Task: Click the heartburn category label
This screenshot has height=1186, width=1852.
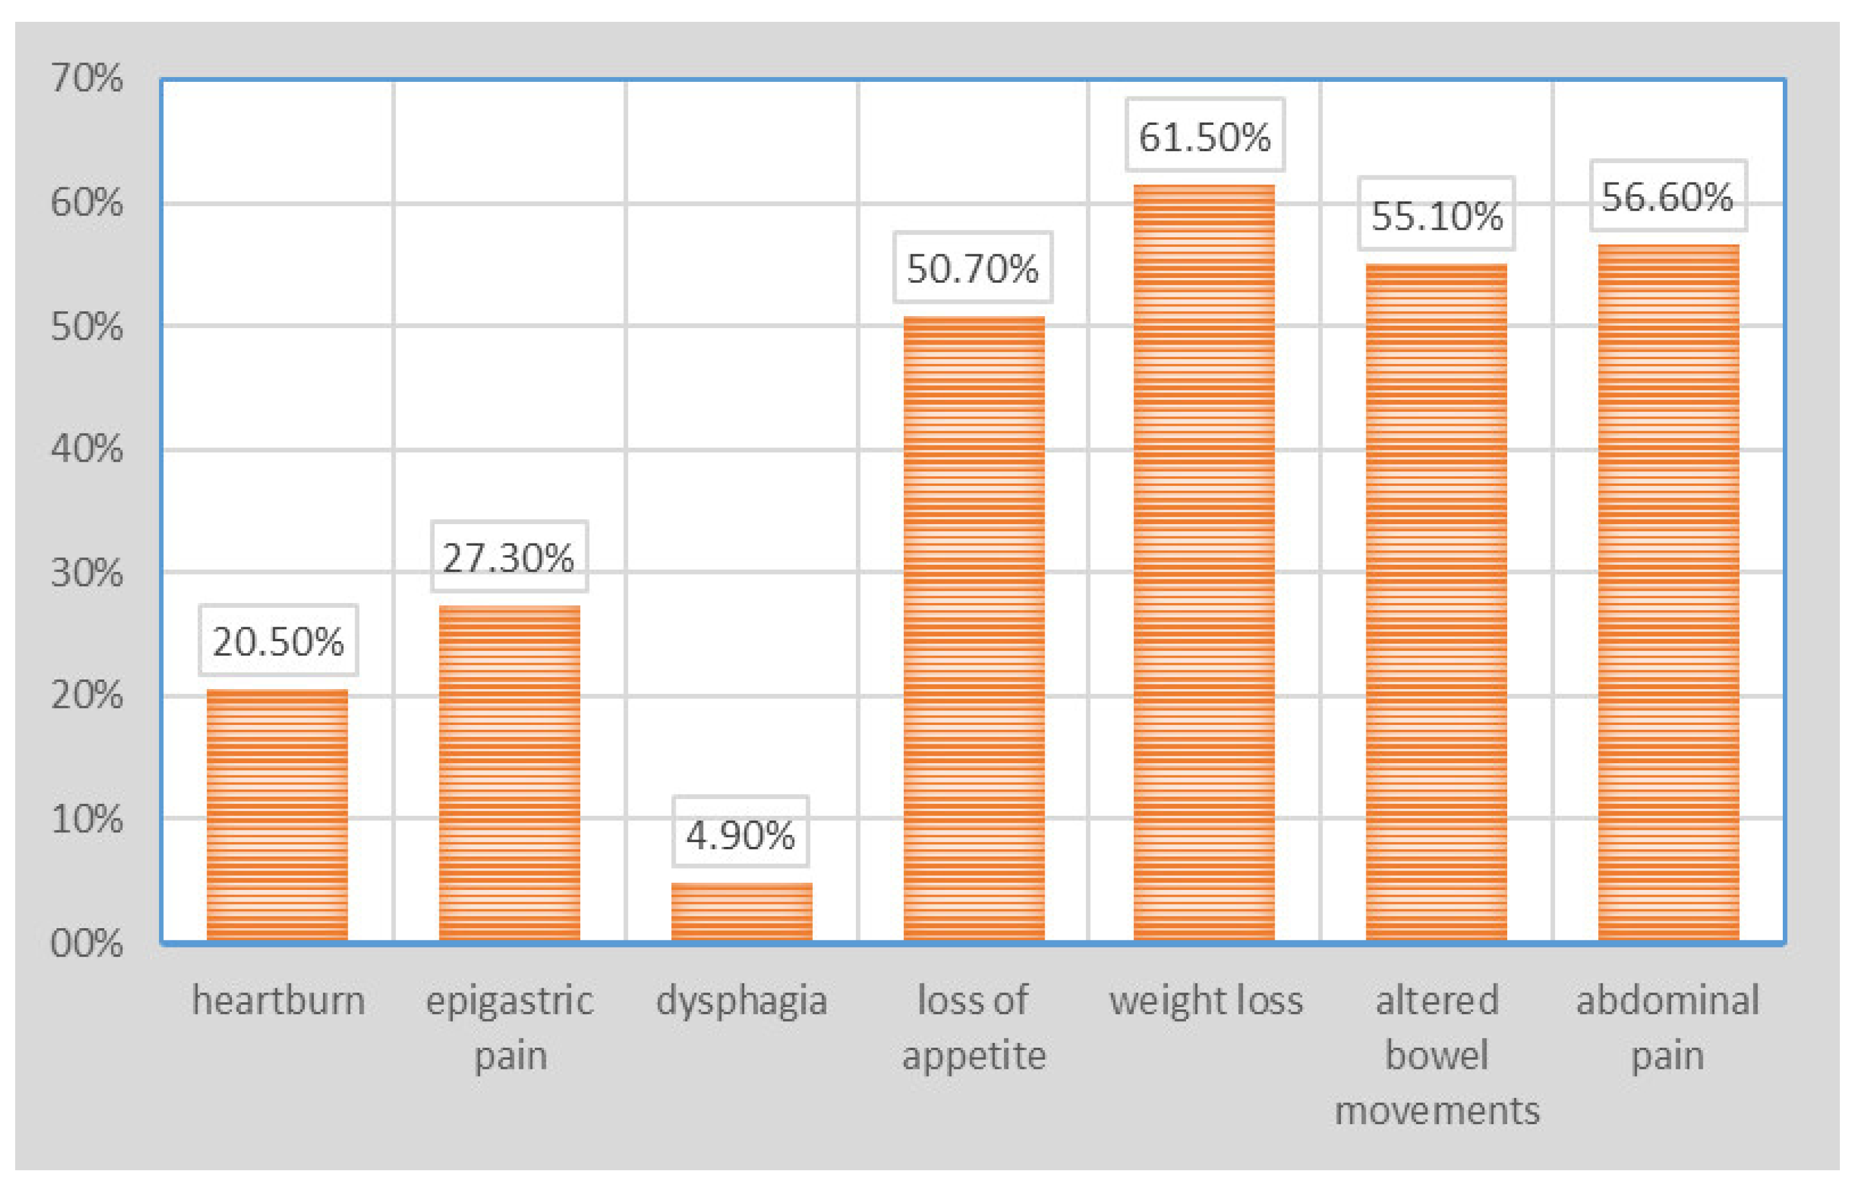Action: pyautogui.click(x=278, y=1001)
